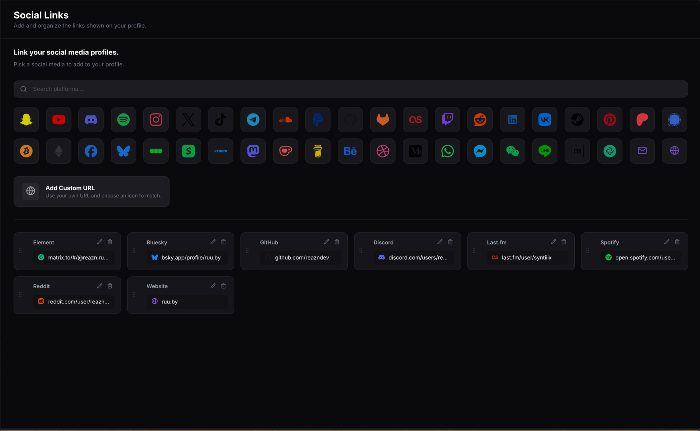Screen dimensions: 700x431
Task: Pick the Mastodon platform icon
Action: click(253, 151)
